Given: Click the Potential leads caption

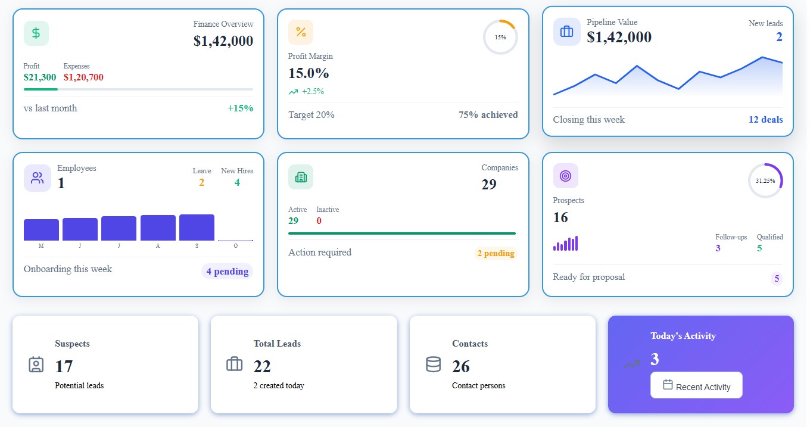Looking at the screenshot, I should [x=79, y=386].
